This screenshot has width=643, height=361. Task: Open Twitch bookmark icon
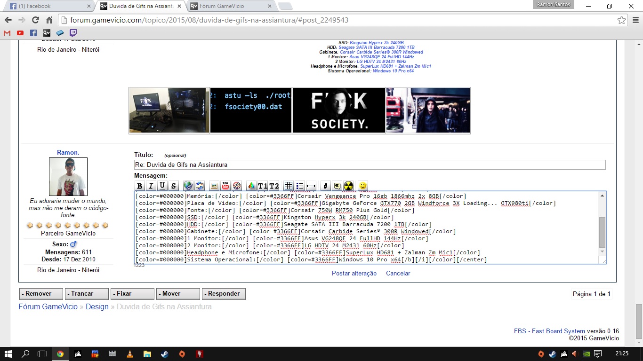[73, 33]
